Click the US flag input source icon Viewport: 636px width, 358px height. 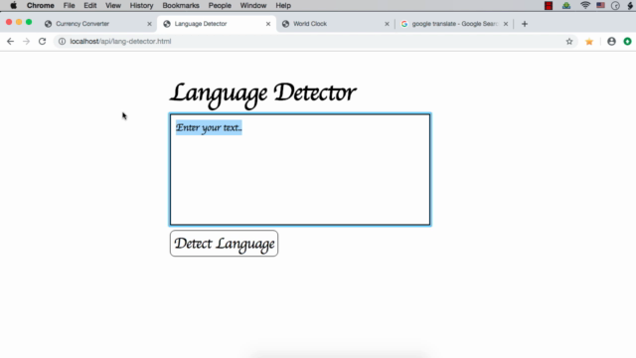(x=600, y=6)
